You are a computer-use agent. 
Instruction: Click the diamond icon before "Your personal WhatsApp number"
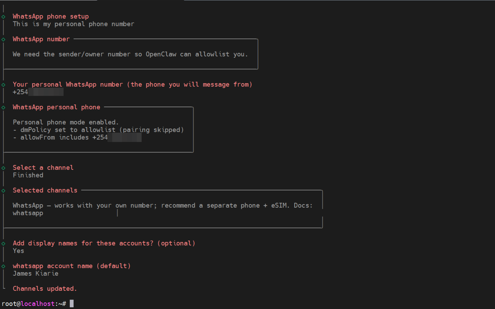[x=3, y=84]
